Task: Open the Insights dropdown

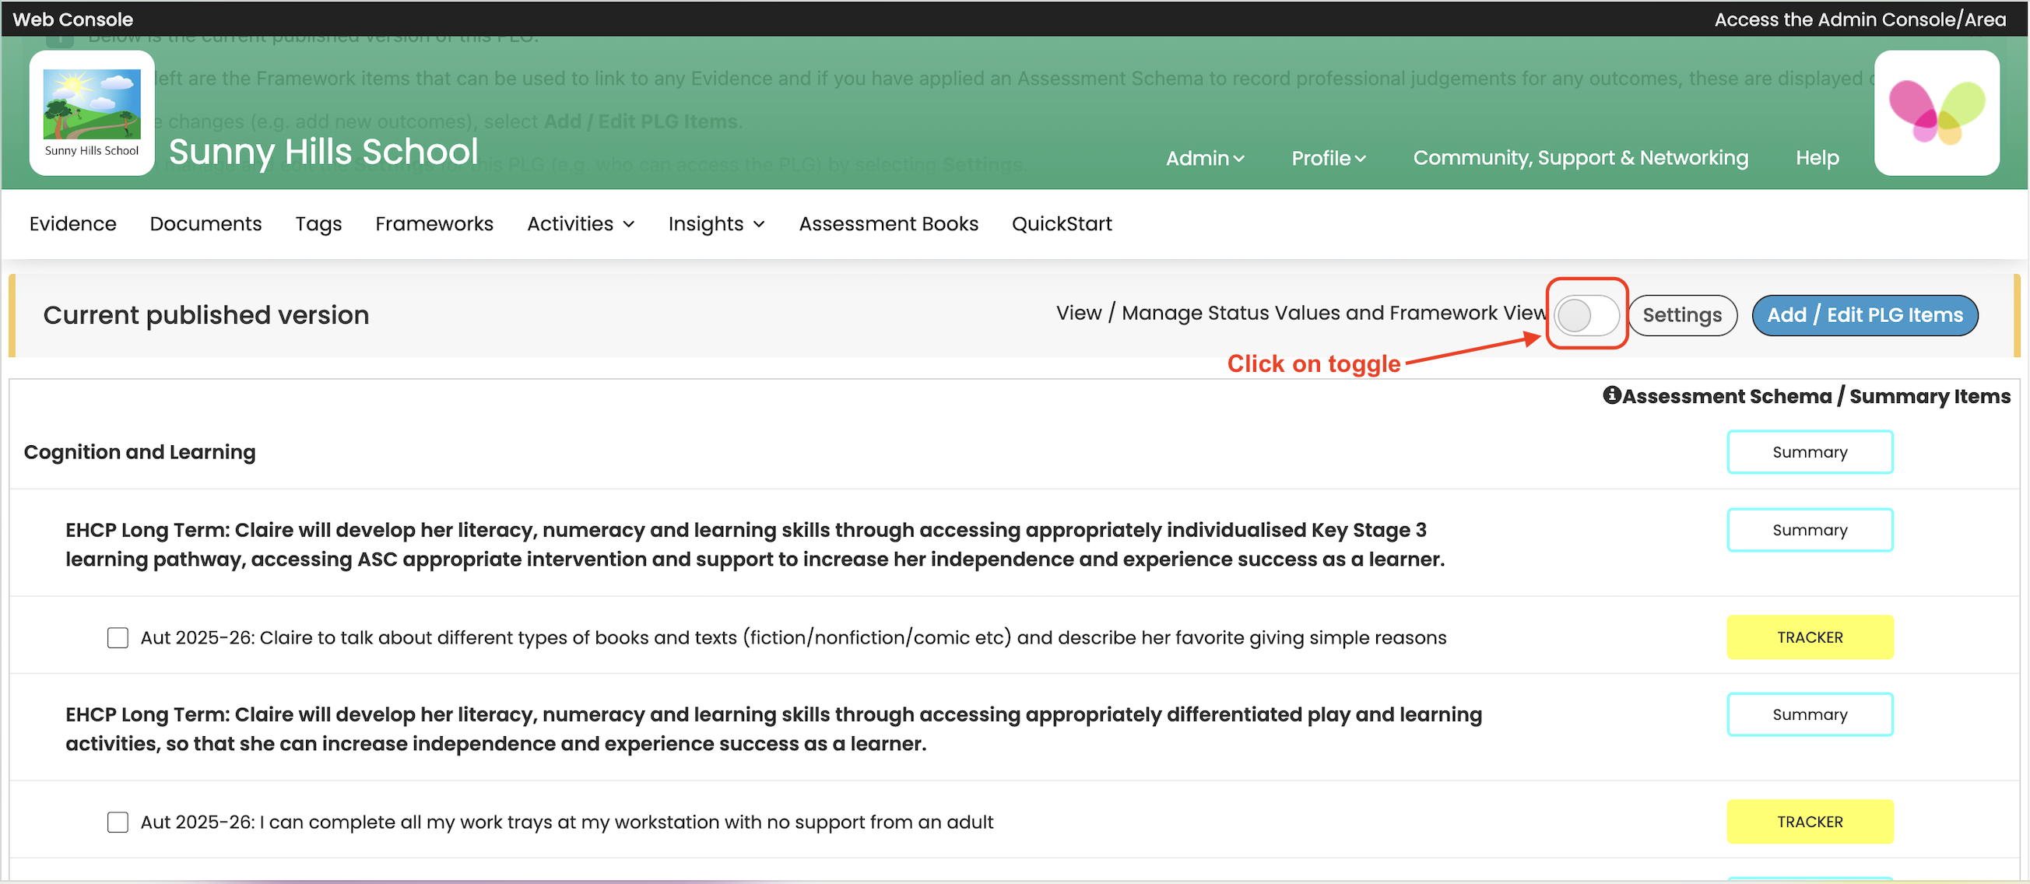Action: 715,224
